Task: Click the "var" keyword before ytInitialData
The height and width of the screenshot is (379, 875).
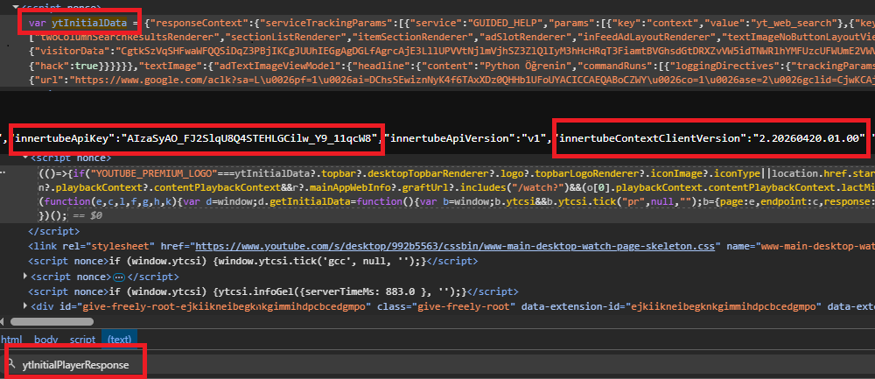Action: pyautogui.click(x=38, y=23)
